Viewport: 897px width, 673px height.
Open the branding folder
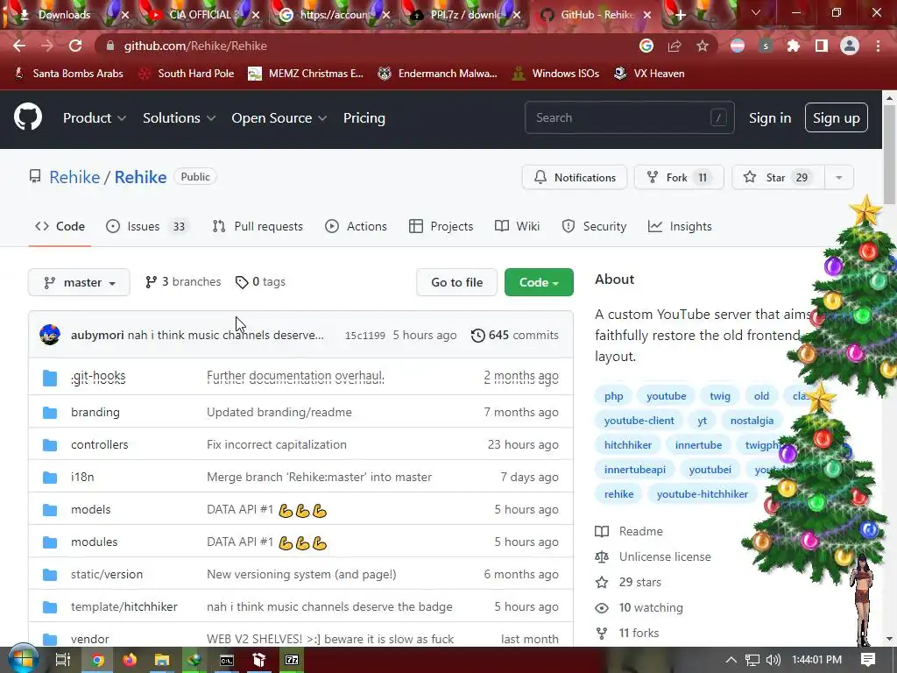pos(95,412)
